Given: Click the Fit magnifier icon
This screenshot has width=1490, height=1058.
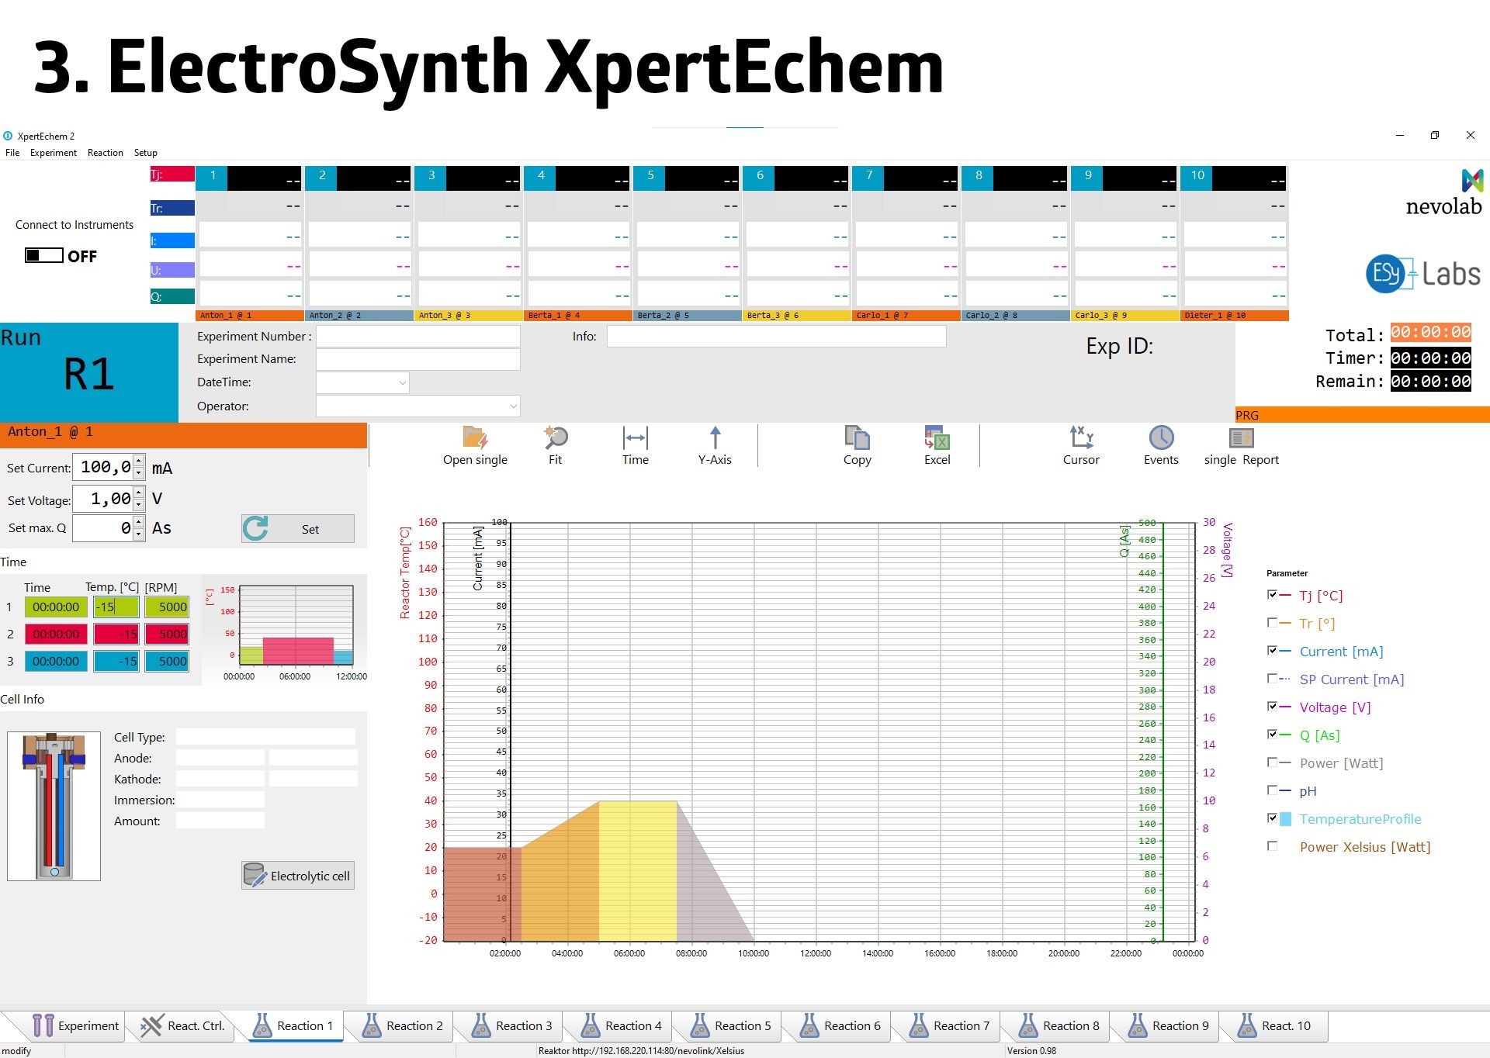Looking at the screenshot, I should pos(556,437).
